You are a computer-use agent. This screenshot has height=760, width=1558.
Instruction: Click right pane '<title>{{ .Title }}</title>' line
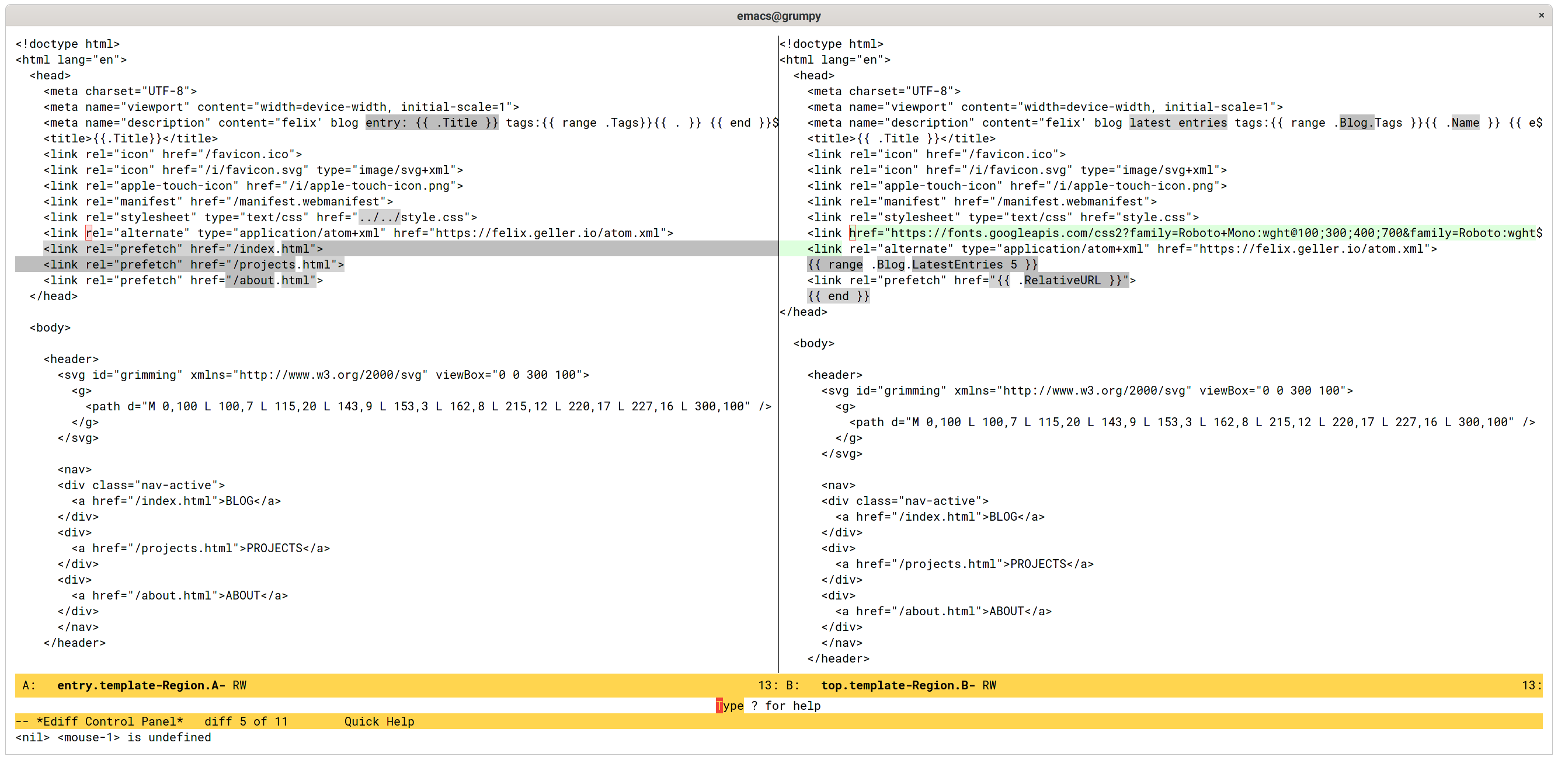901,138
